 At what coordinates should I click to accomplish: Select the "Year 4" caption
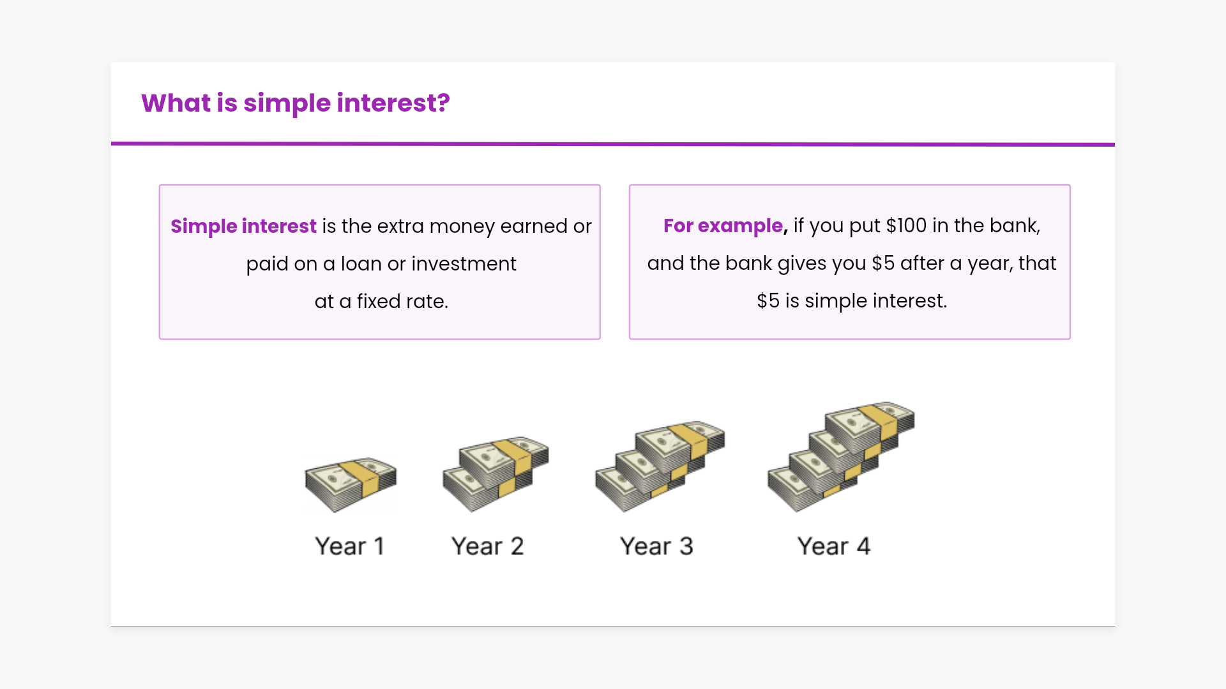tap(833, 546)
